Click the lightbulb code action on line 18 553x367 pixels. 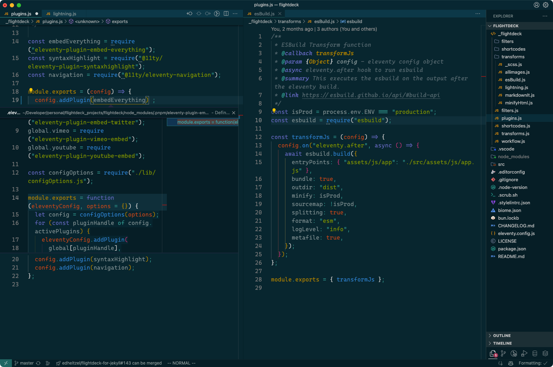(x=31, y=90)
